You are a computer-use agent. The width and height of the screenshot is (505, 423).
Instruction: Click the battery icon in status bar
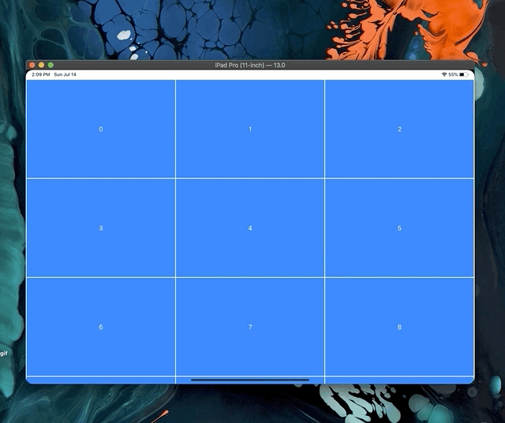pyautogui.click(x=464, y=74)
